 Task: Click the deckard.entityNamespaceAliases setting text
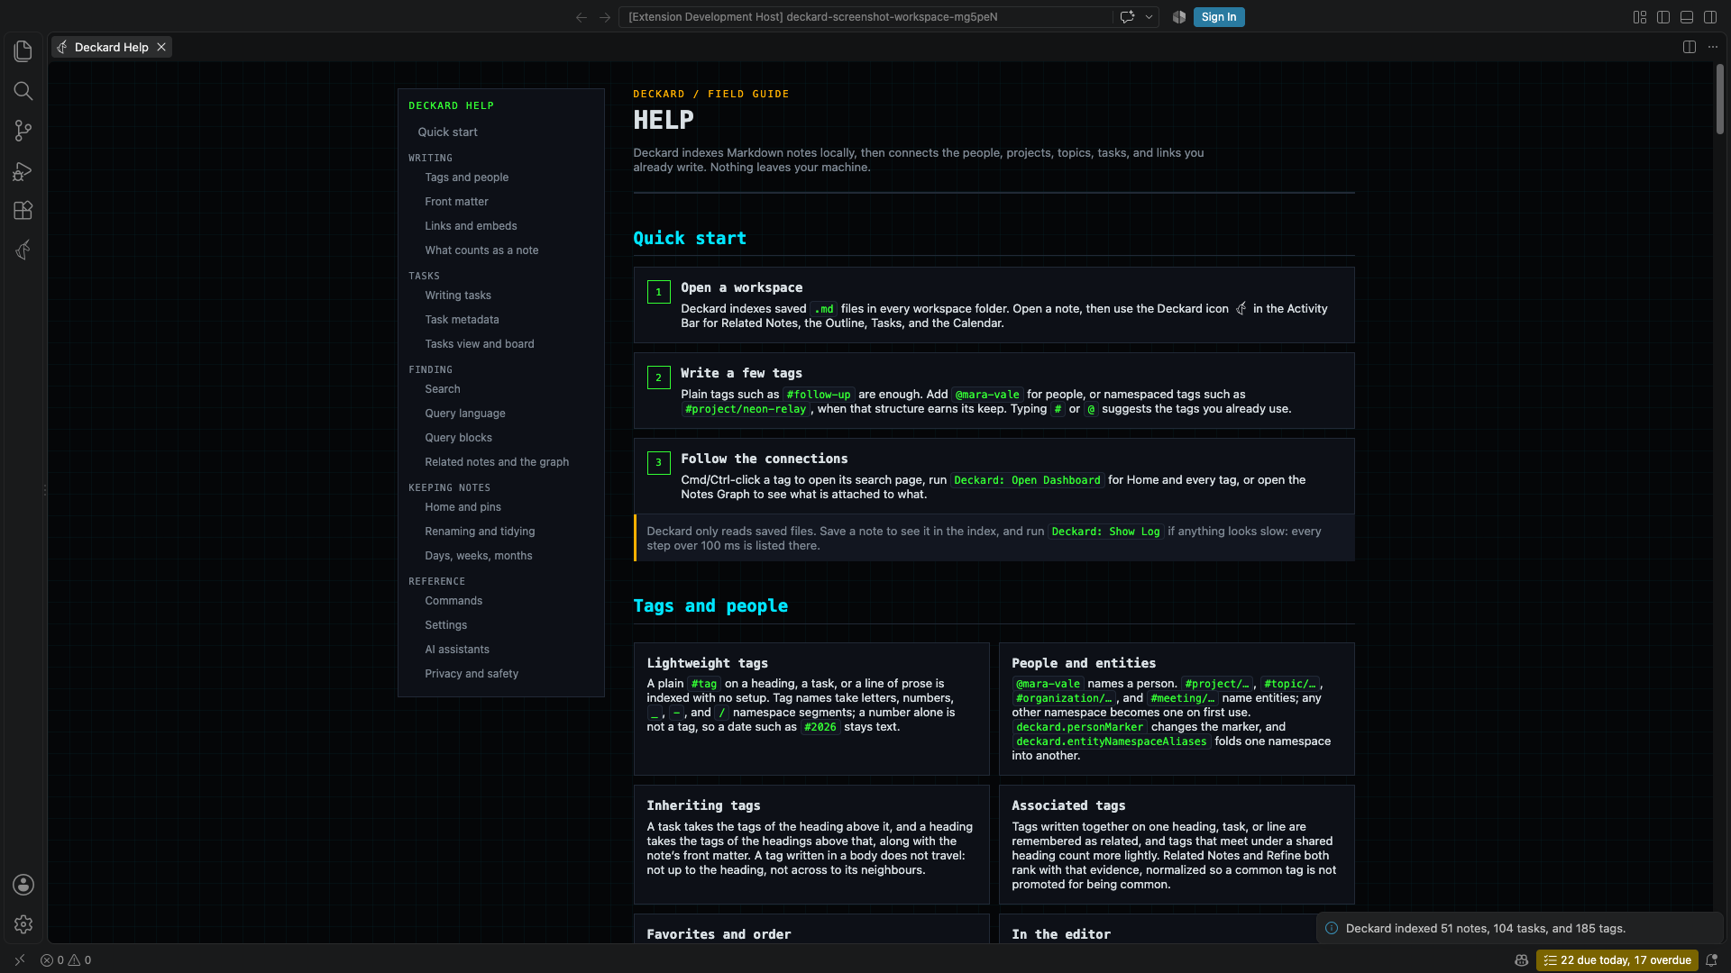click(x=1111, y=741)
